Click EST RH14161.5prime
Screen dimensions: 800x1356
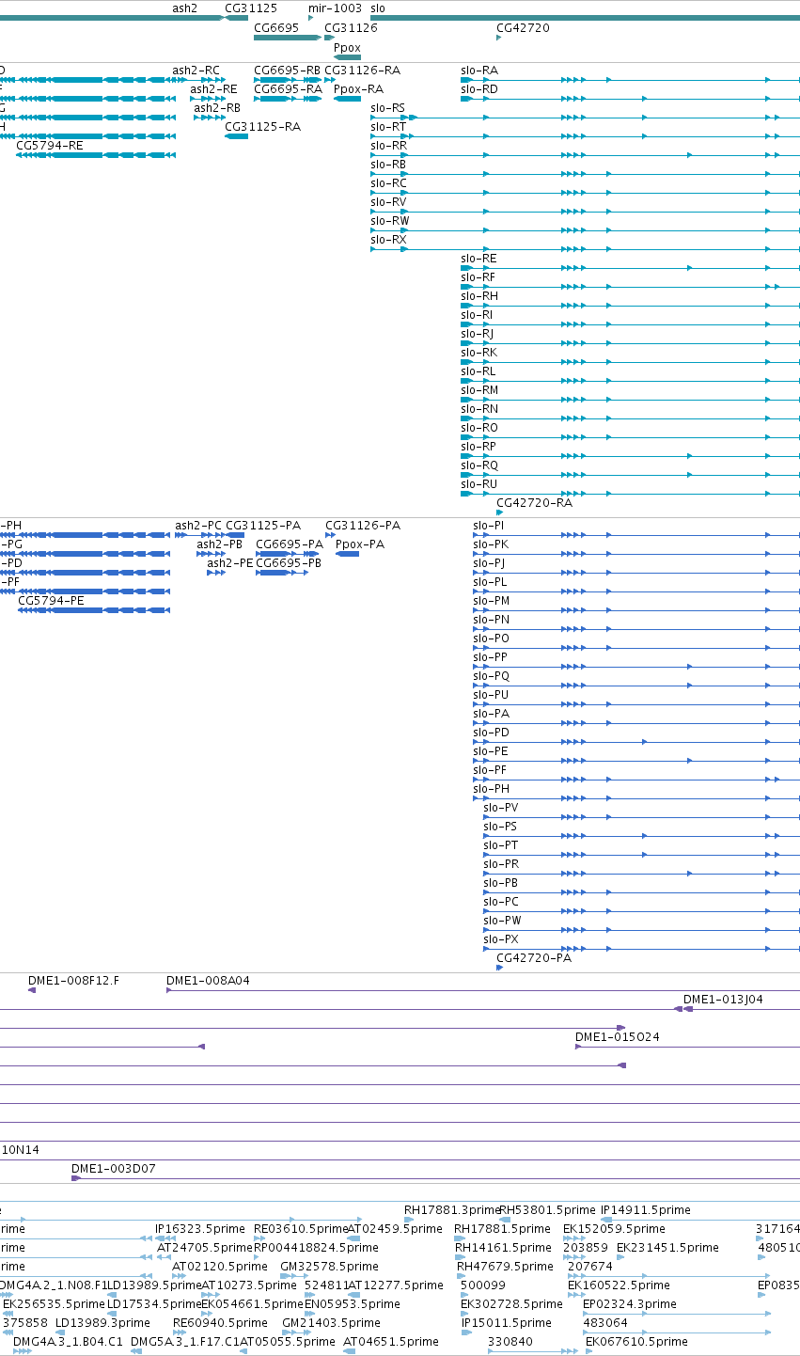click(503, 1248)
